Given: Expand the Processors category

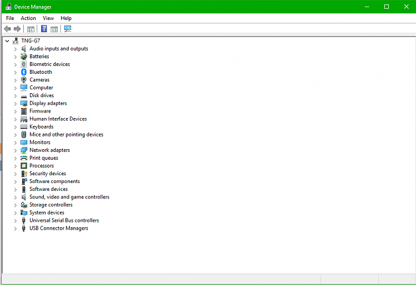Looking at the screenshot, I should tap(16, 166).
